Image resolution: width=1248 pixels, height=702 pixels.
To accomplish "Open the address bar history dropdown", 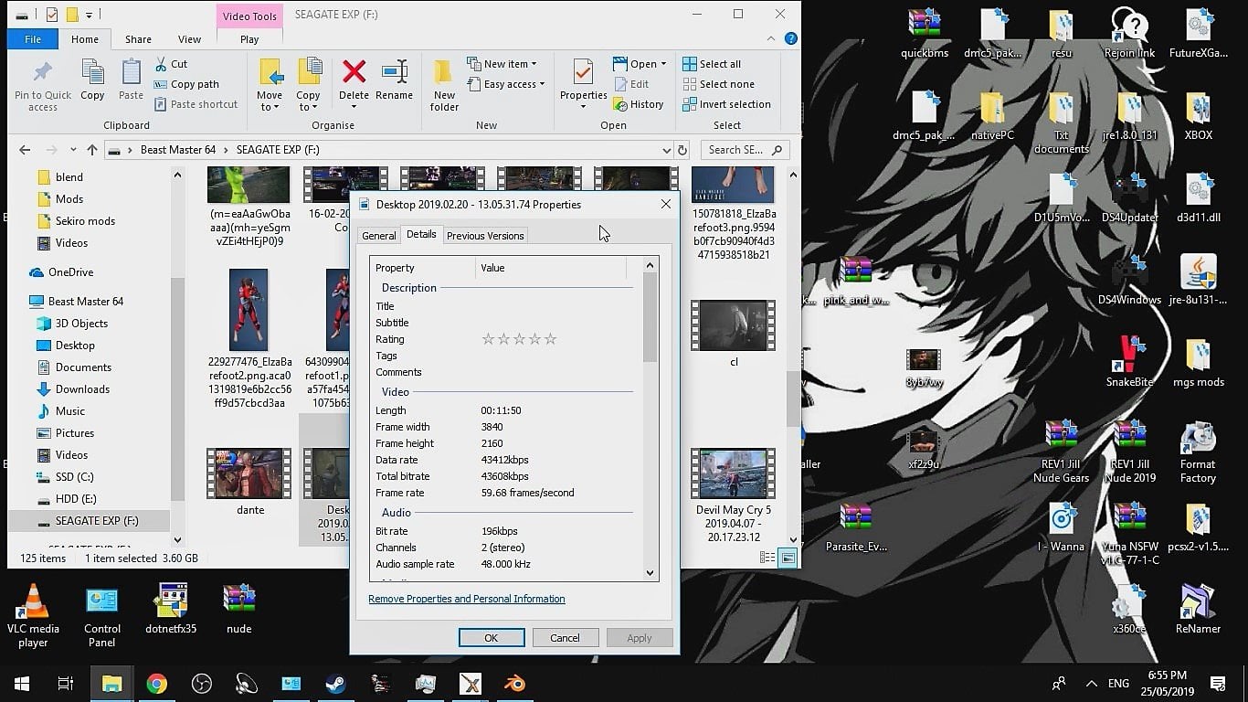I will click(x=666, y=150).
